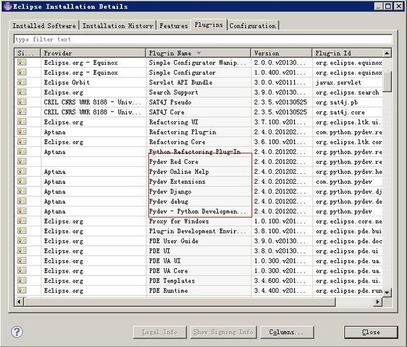Click signed icon in PDE Templates row
Screen dimensions: 407x347
point(22,280)
